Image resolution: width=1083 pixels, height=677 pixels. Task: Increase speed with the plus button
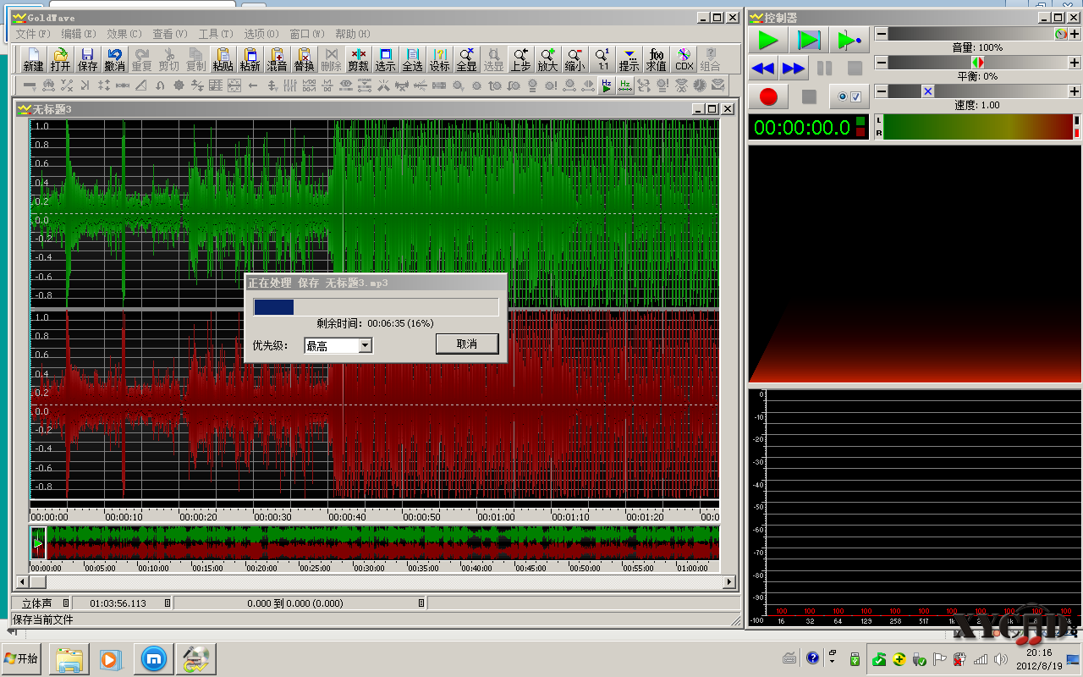[1075, 91]
